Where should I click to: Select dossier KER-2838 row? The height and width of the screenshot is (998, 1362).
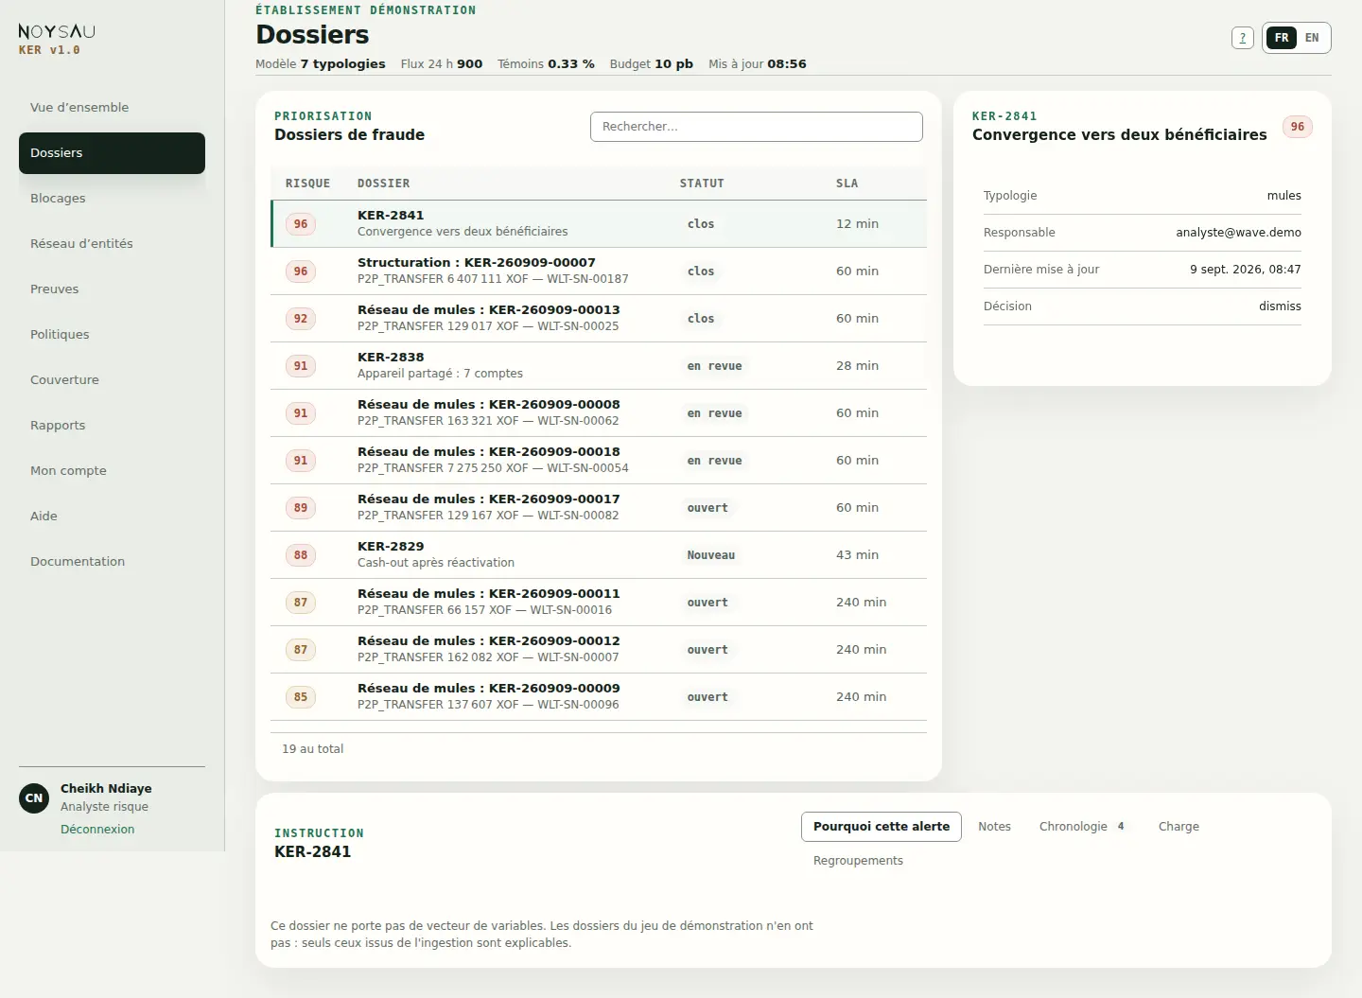pyautogui.click(x=599, y=366)
